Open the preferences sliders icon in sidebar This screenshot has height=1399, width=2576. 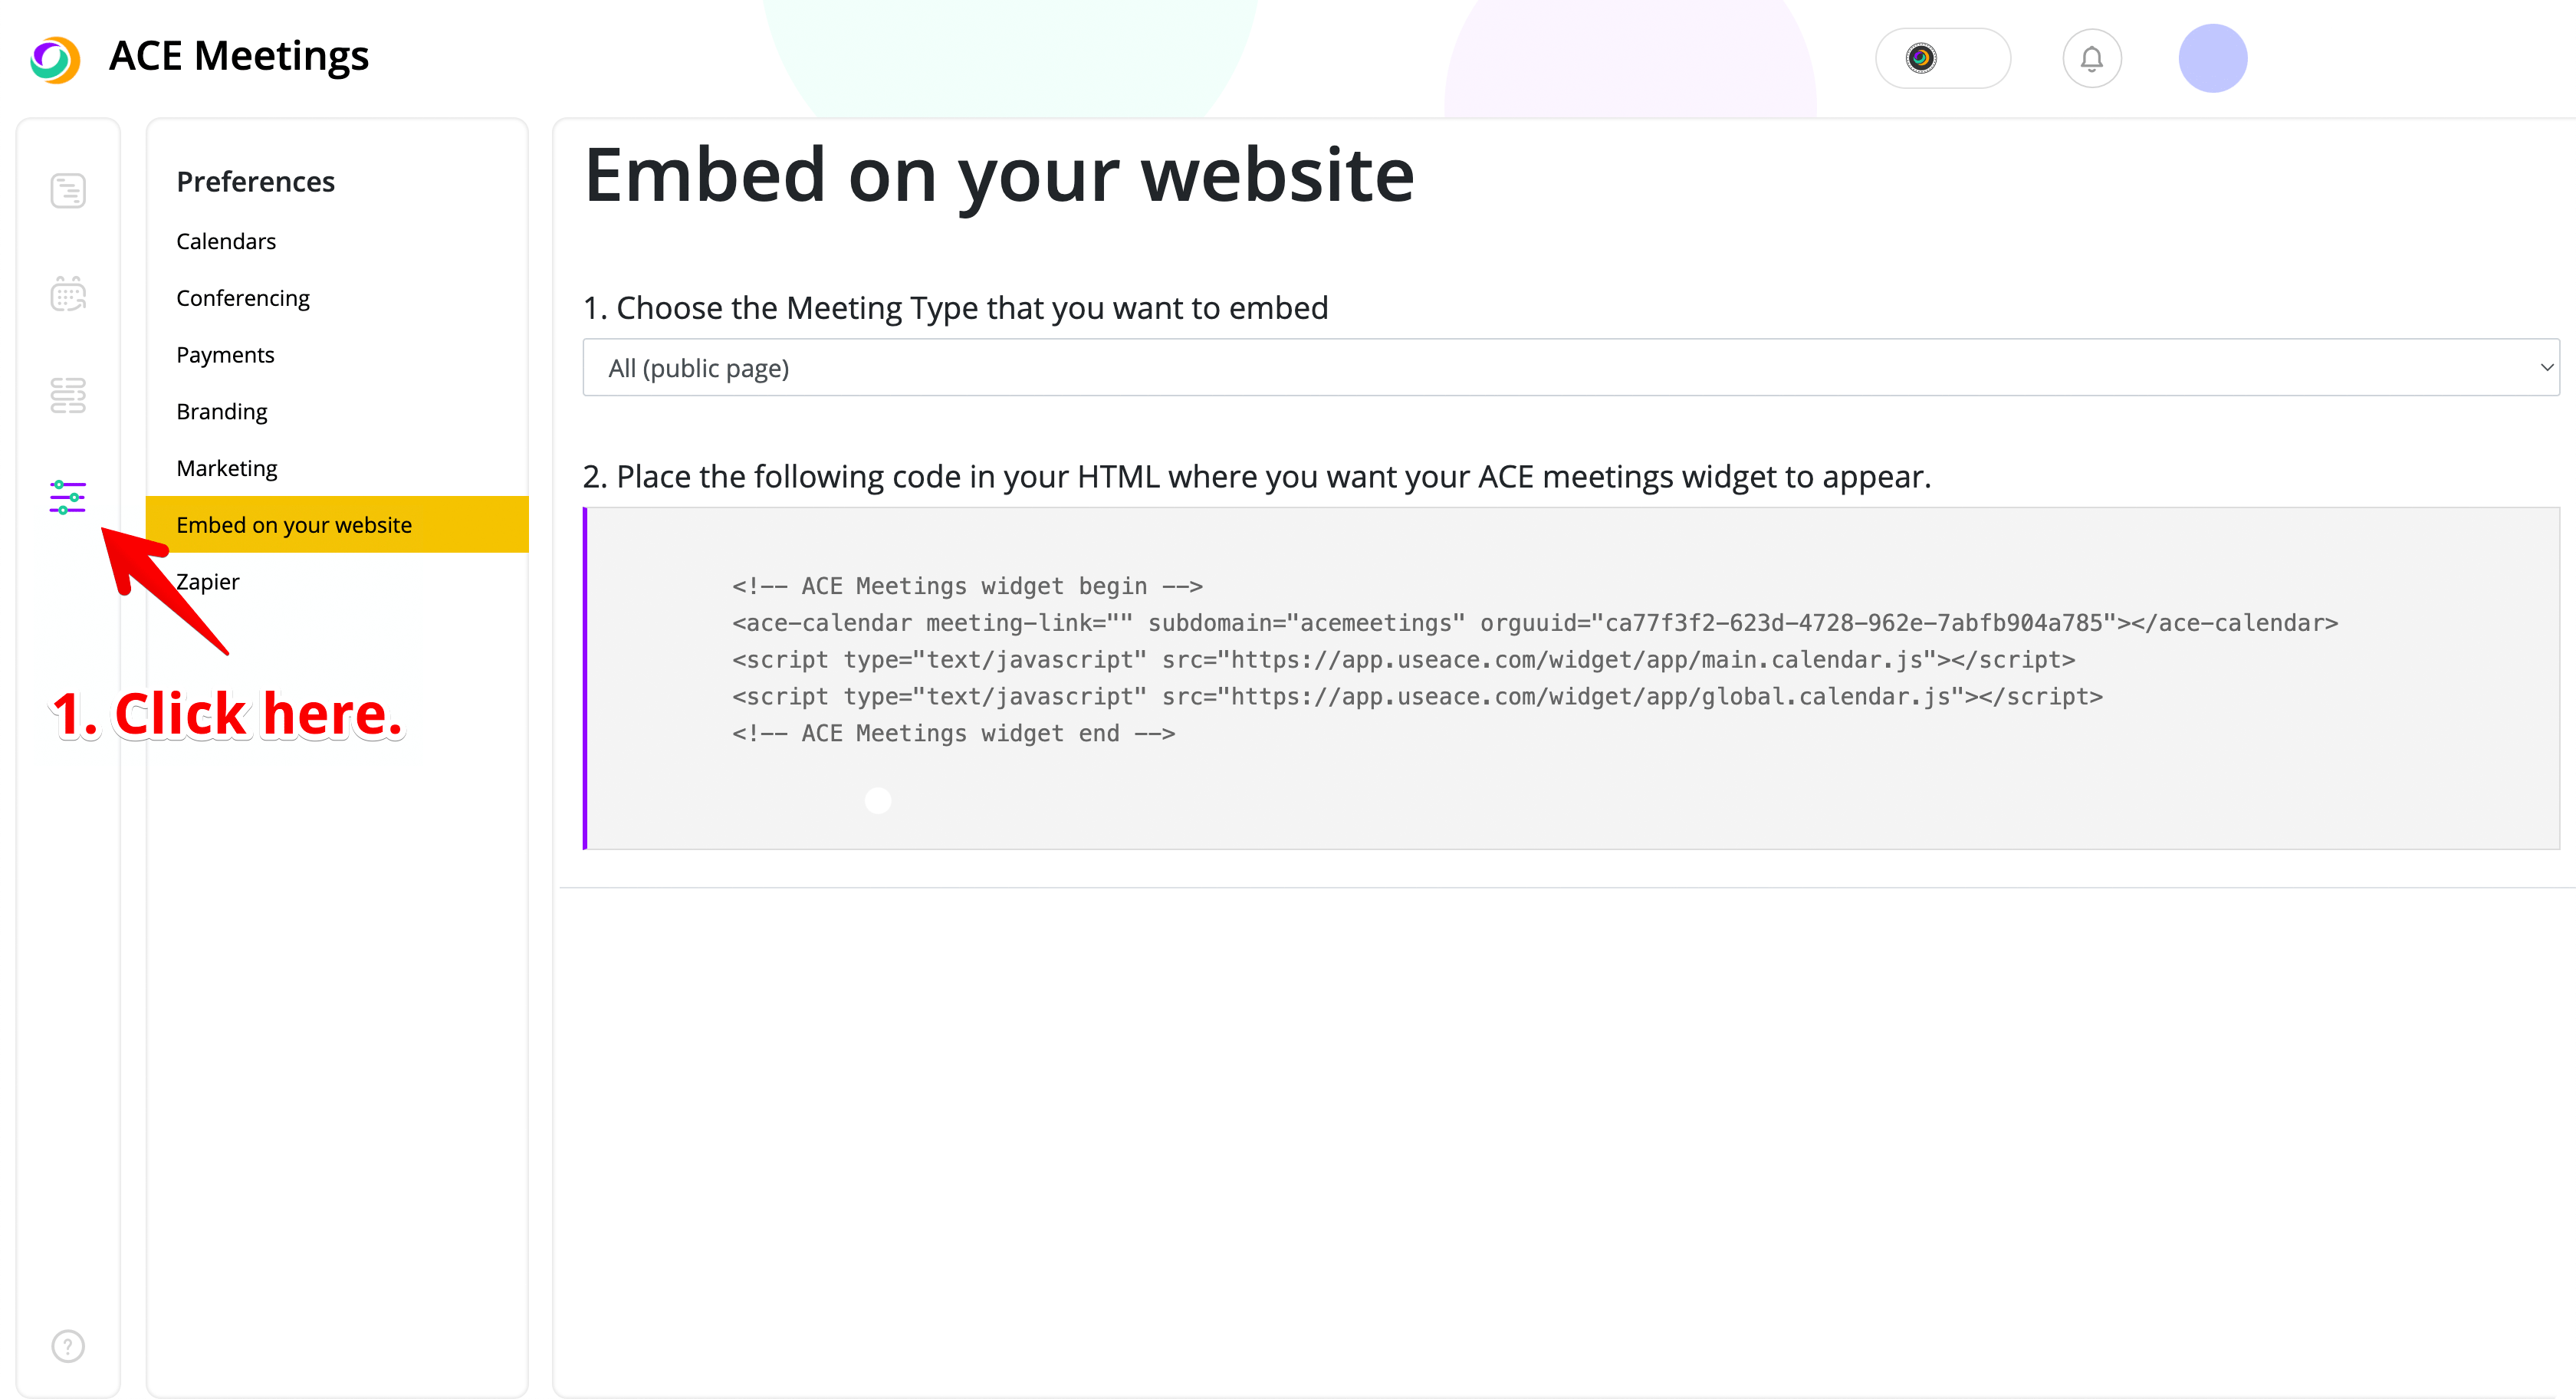[x=68, y=497]
